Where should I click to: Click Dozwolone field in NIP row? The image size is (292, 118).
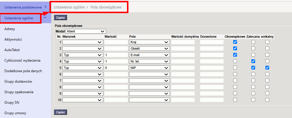(212, 68)
